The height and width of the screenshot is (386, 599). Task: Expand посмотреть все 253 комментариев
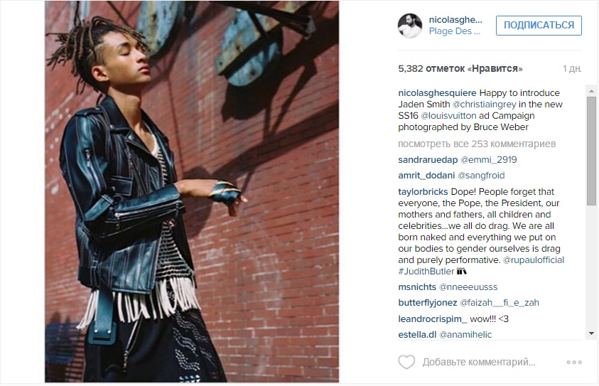tap(477, 144)
